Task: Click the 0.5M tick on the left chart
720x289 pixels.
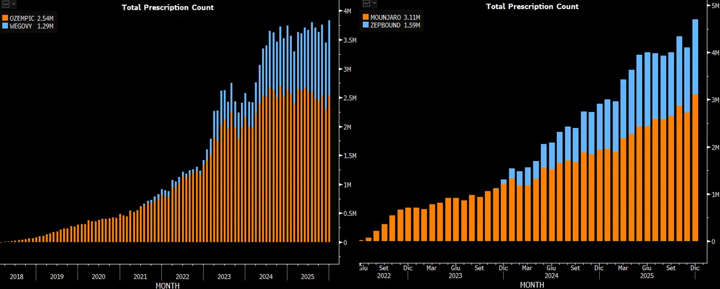Action: click(x=350, y=214)
